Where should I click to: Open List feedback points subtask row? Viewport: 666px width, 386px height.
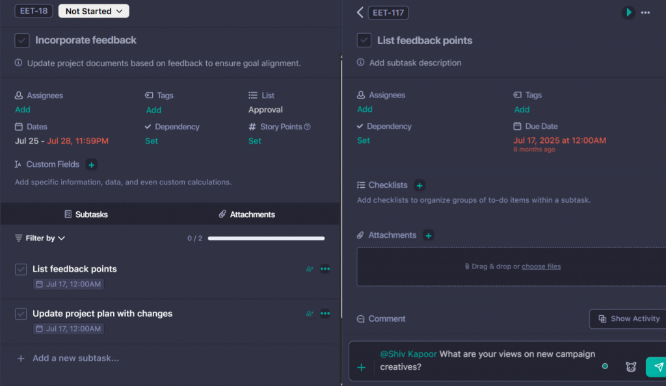[75, 269]
